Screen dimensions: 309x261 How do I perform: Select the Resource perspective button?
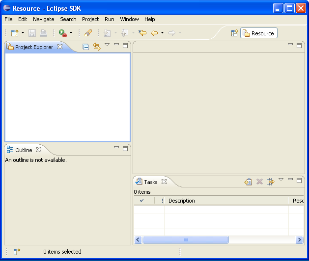[259, 33]
